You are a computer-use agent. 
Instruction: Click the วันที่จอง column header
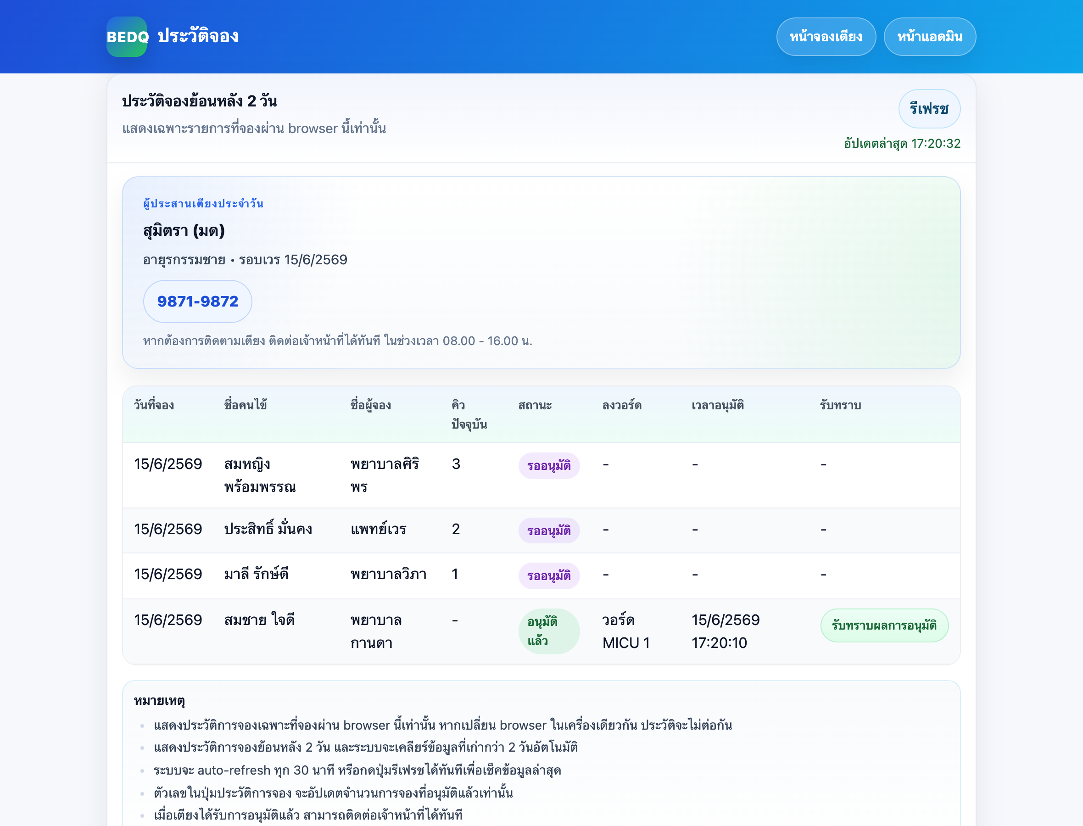[x=154, y=405]
